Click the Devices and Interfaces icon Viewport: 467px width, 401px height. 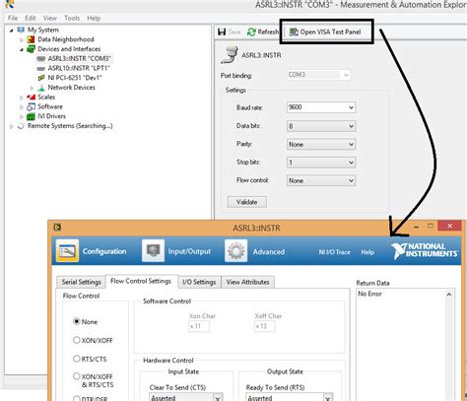[31, 49]
